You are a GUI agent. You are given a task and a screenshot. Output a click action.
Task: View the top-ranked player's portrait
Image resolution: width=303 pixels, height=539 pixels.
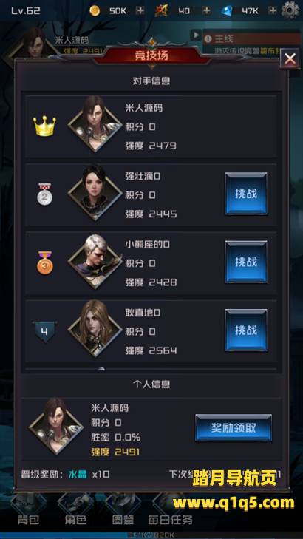(95, 124)
